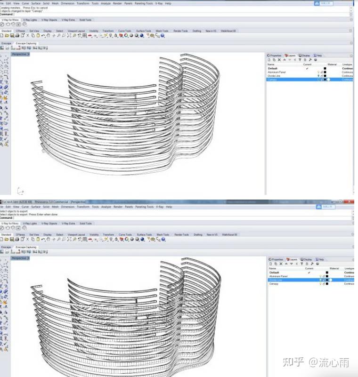Image resolution: width=358 pixels, height=377 pixels.
Task: Open Properties tab in lower right panel
Action: click(276, 259)
